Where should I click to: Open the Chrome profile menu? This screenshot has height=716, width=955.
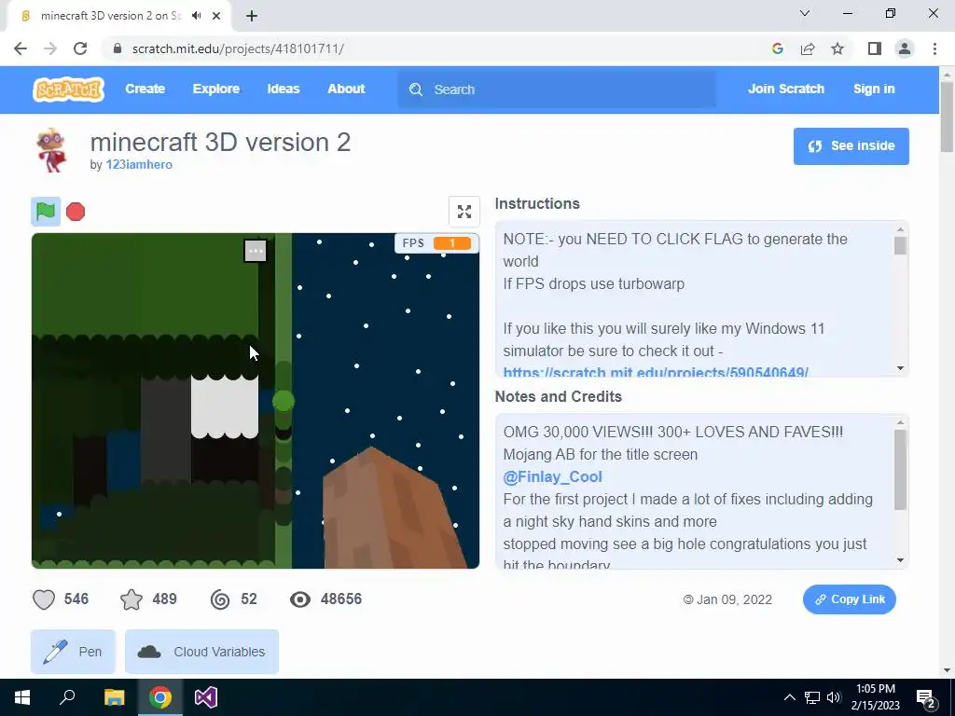pos(905,48)
